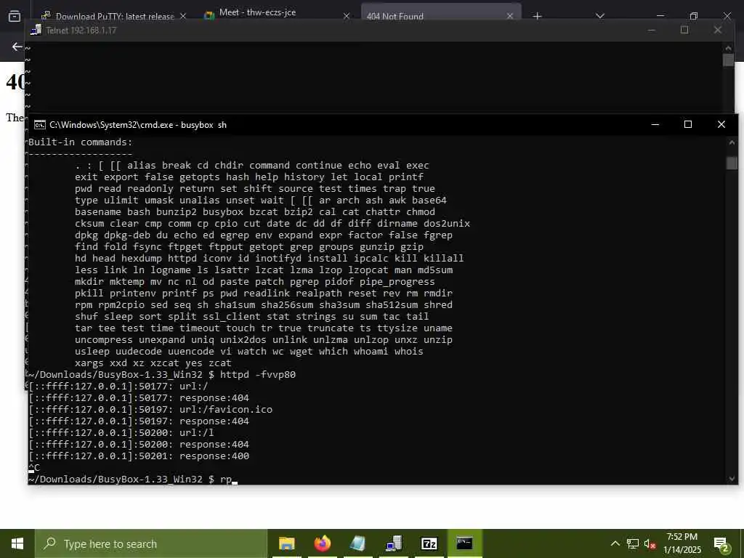The width and height of the screenshot is (744, 558).
Task: Click the taskbar search box
Action: click(151, 543)
